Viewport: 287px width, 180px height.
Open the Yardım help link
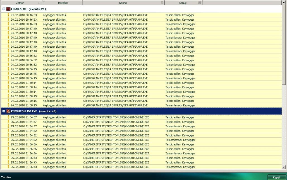point(6,177)
